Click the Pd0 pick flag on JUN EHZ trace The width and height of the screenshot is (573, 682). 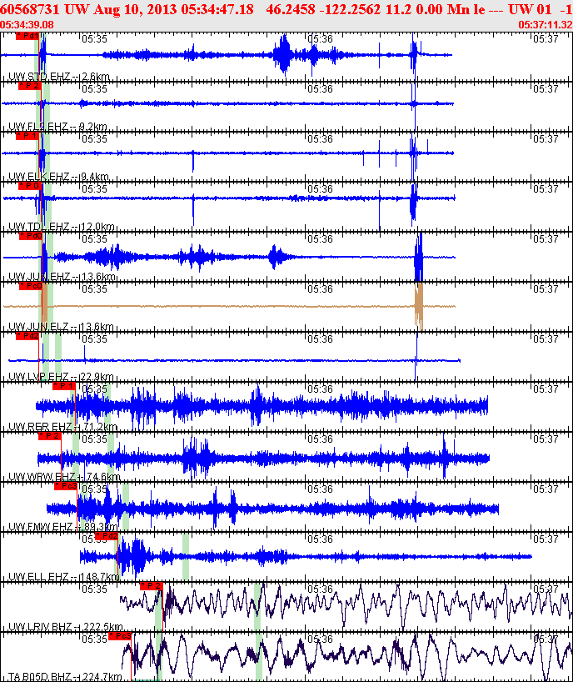coord(31,236)
